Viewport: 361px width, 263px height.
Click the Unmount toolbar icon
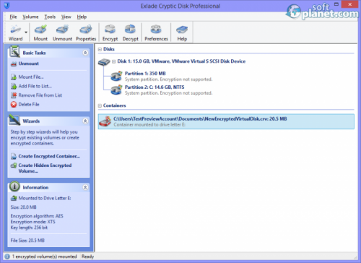point(62,33)
